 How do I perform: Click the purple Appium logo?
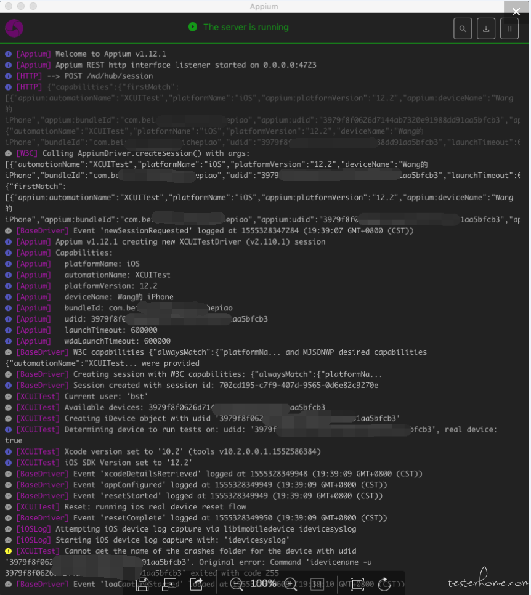click(x=14, y=28)
